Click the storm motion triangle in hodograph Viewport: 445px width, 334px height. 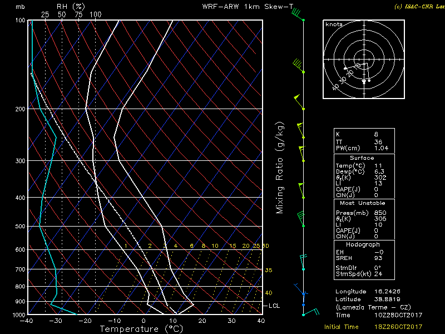pyautogui.click(x=364, y=82)
